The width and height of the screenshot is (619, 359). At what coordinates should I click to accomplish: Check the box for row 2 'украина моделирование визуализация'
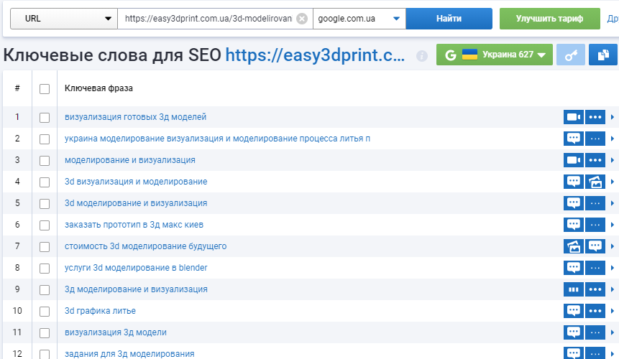[x=45, y=139]
